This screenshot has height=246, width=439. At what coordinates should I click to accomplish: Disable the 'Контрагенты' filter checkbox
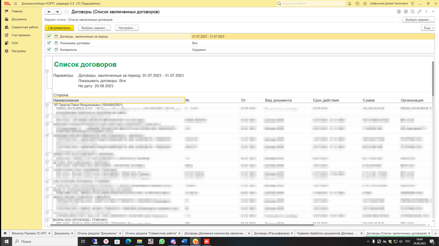coord(49,49)
